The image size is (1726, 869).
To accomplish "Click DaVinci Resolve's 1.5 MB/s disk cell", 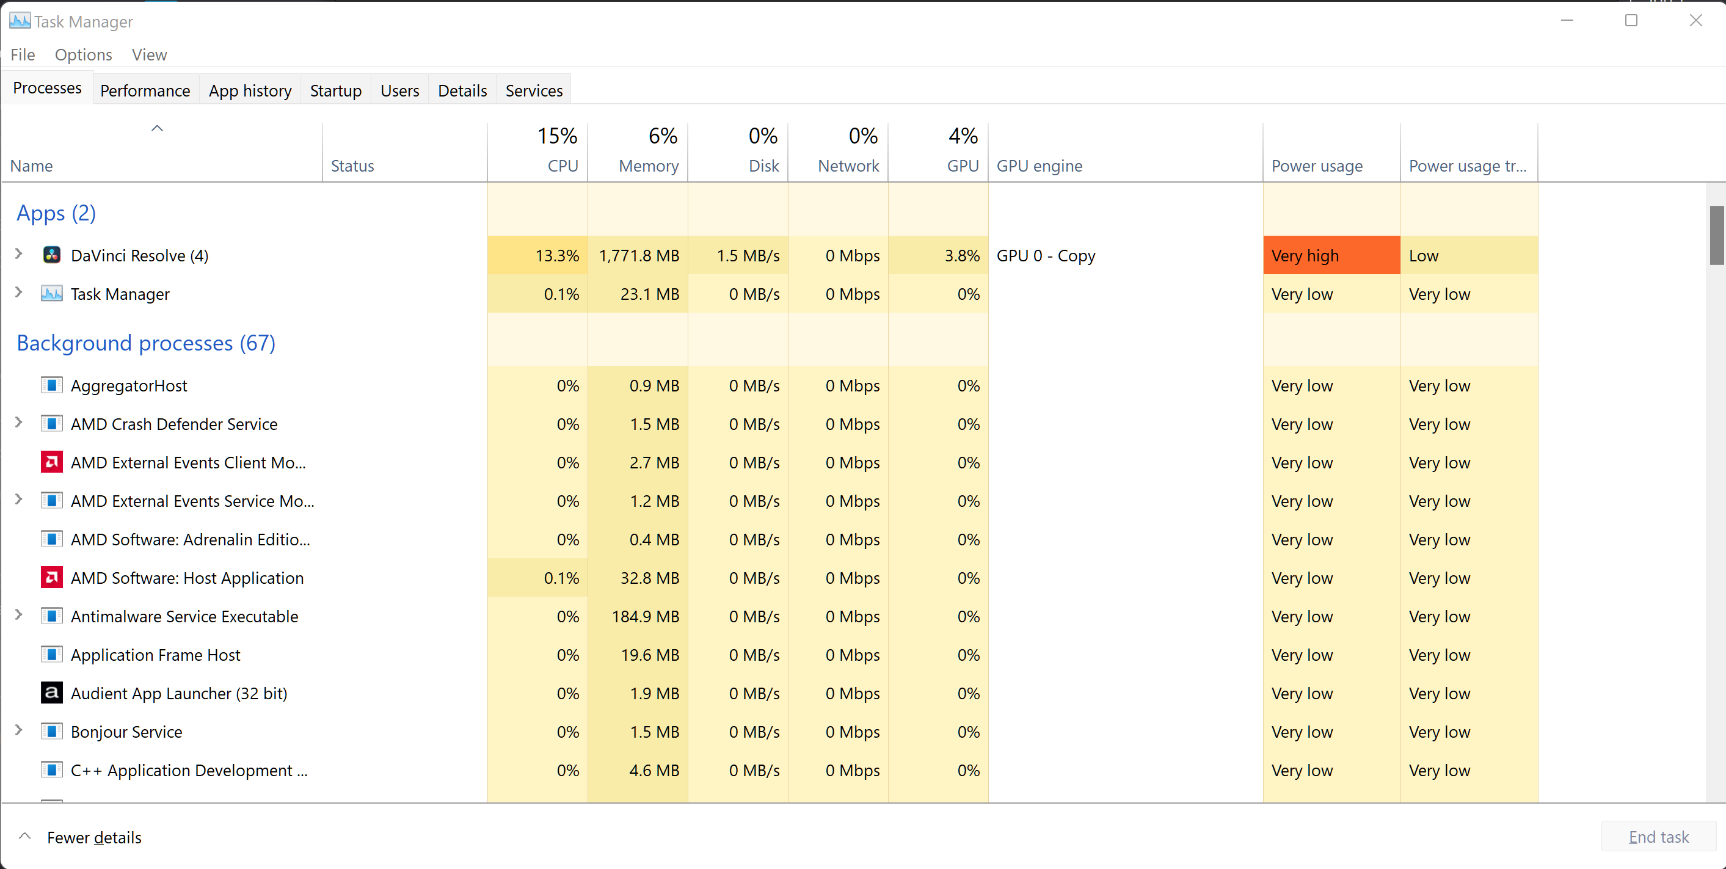I will (738, 255).
